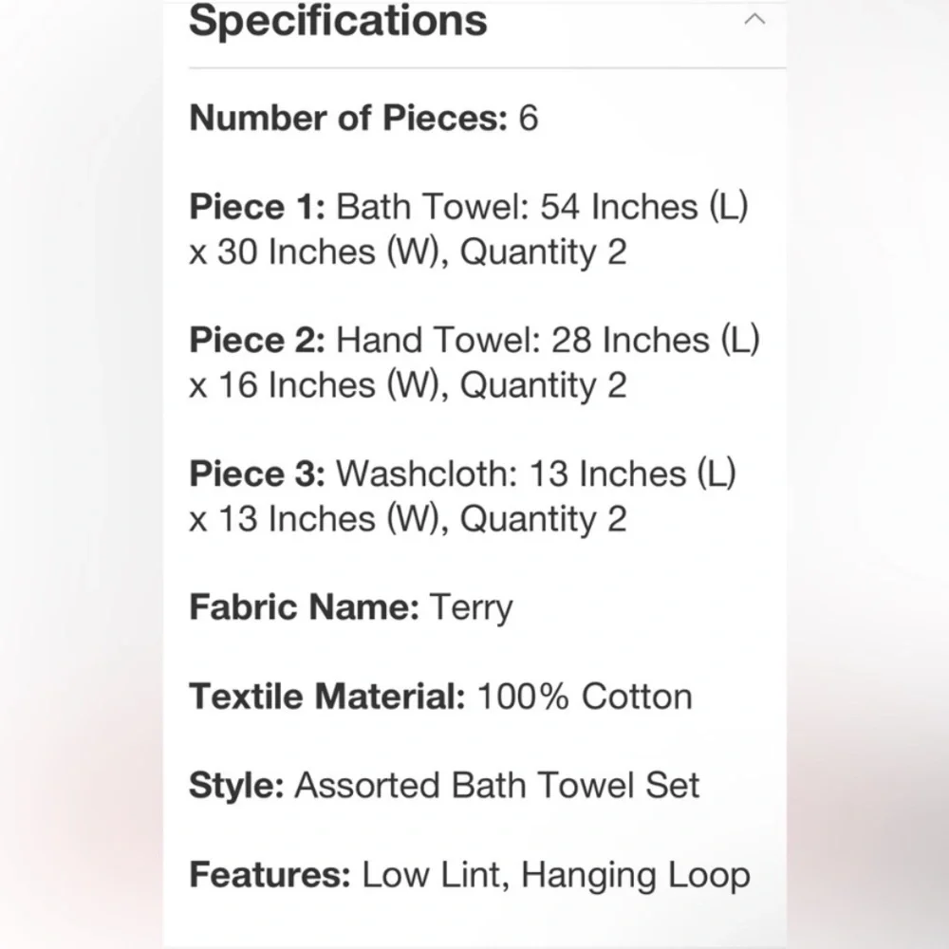Screen dimensions: 949x949
Task: Click the Specifications heading
Action: pyautogui.click(x=338, y=21)
